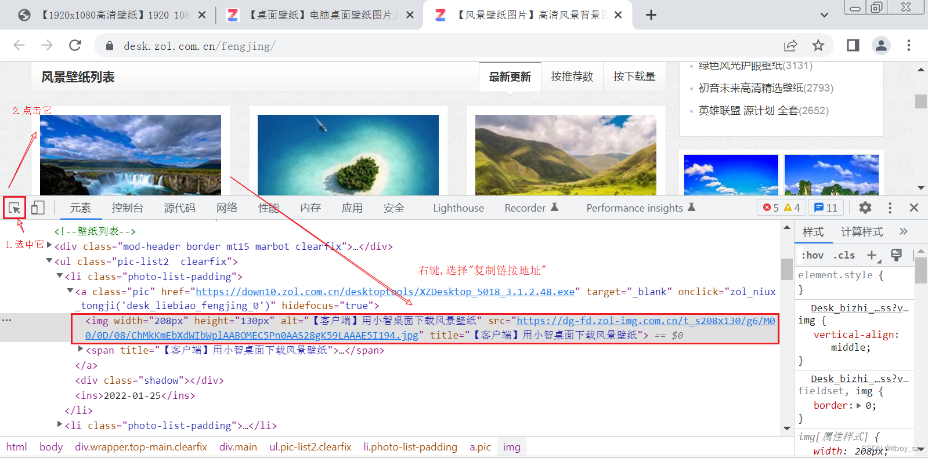The width and height of the screenshot is (928, 458).
Task: Open DevTools more options menu
Action: [890, 208]
